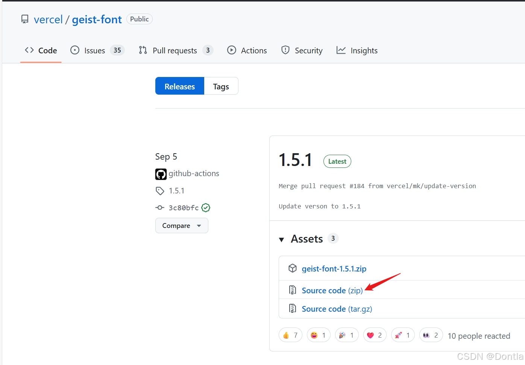Screen dimensions: 525x365
Task: Click the Assets count badge 3
Action: click(x=333, y=238)
